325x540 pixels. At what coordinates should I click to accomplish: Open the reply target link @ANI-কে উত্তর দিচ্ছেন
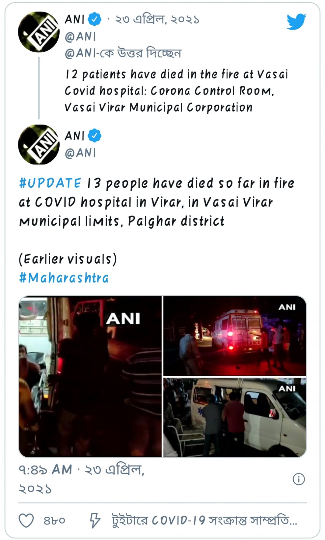123,53
